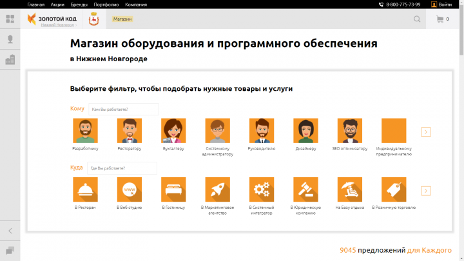464x261 pixels.
Task: Open the shopping cart
Action: coord(440,19)
